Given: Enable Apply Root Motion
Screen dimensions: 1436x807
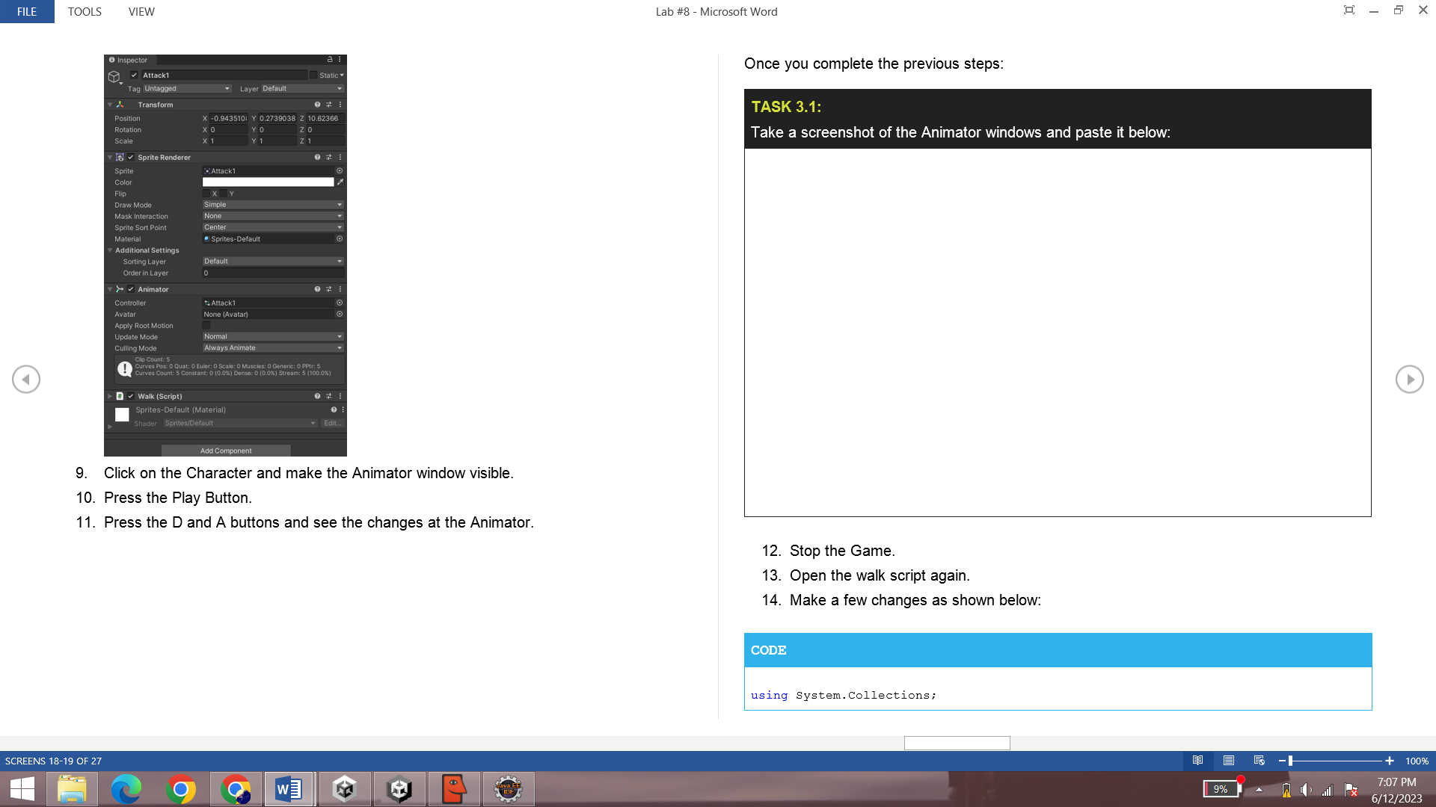Looking at the screenshot, I should (206, 325).
